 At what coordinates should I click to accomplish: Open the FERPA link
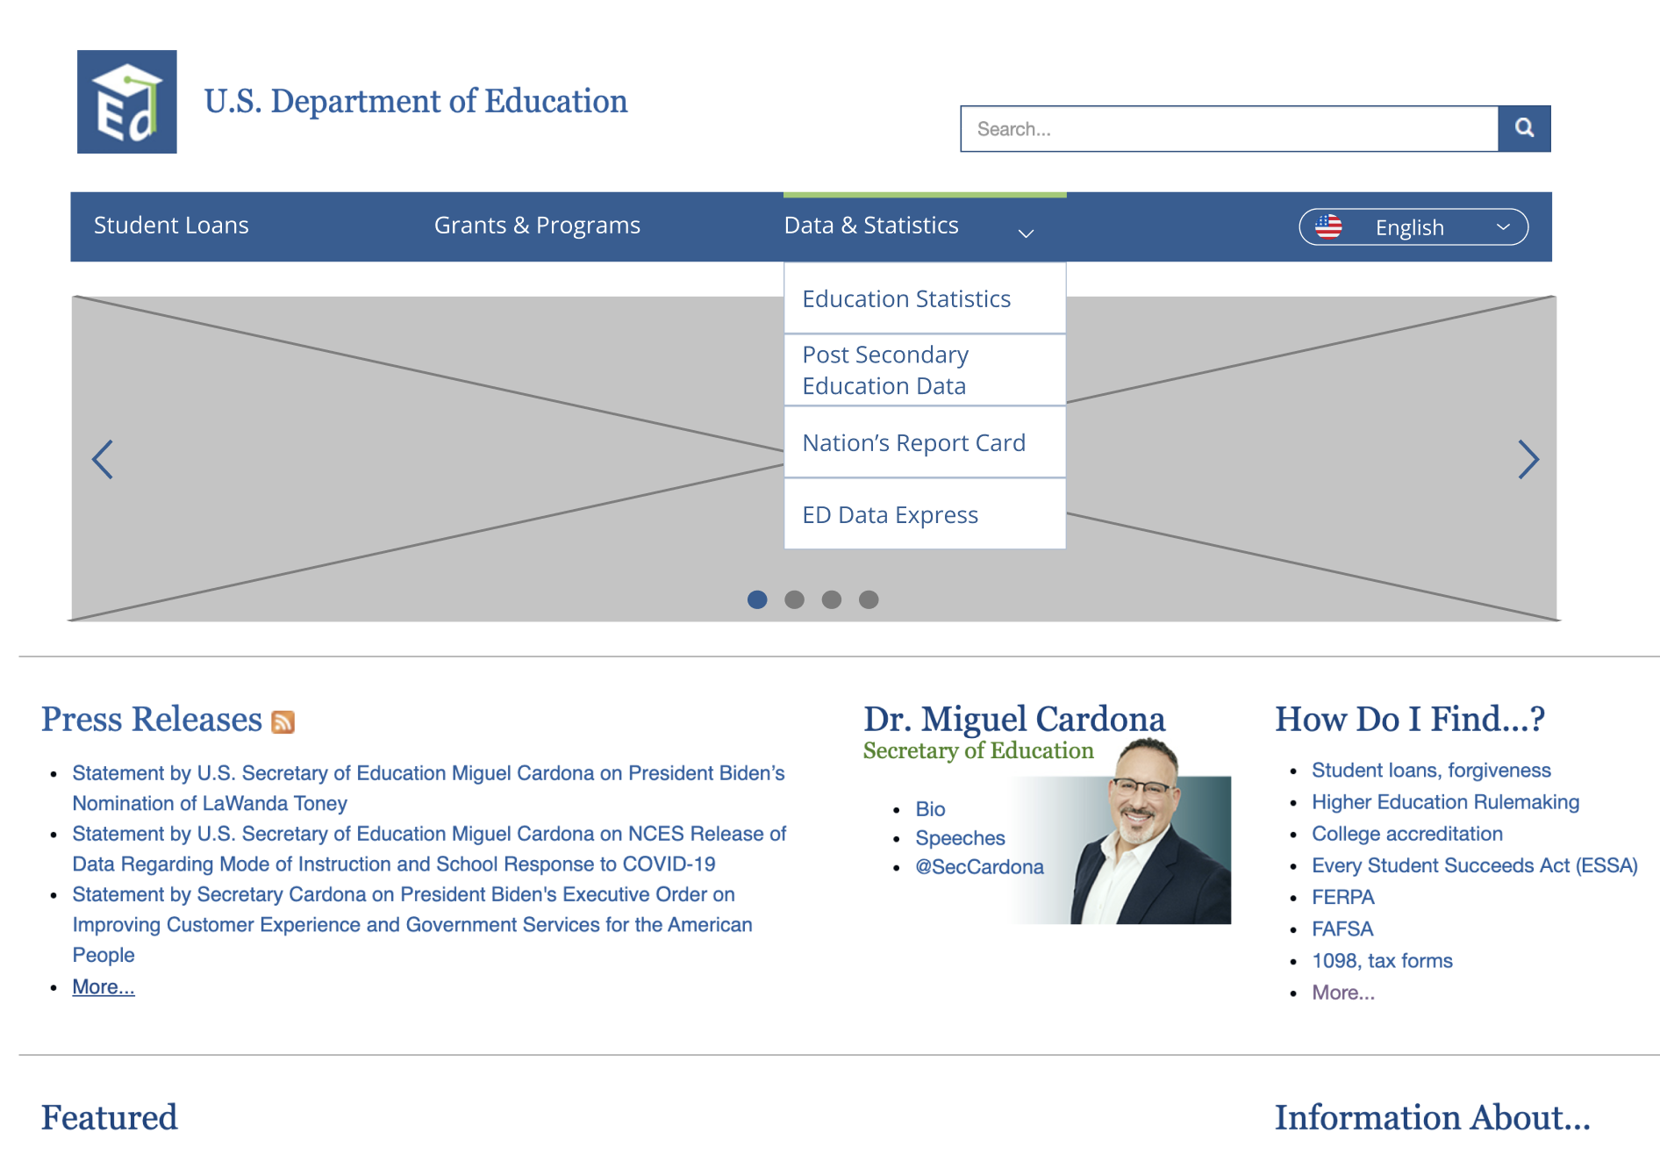1342,897
